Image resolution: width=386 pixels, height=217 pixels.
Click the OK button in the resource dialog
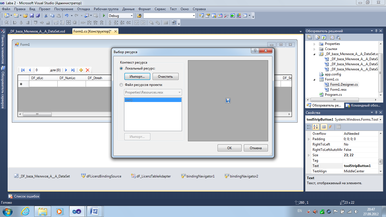(x=229, y=148)
